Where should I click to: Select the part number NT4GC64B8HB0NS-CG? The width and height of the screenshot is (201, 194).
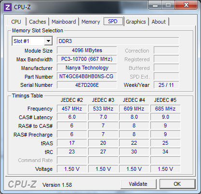(87, 76)
